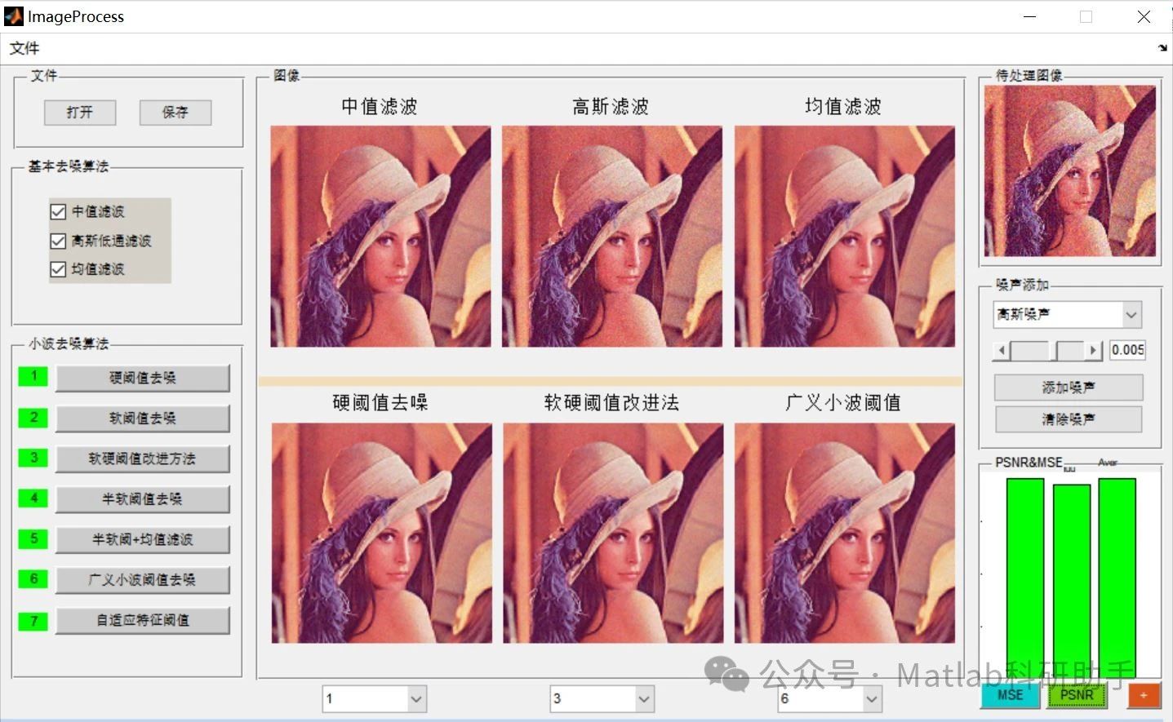Click the 自适应特征阈值 button
This screenshot has width=1173, height=722.
[143, 620]
